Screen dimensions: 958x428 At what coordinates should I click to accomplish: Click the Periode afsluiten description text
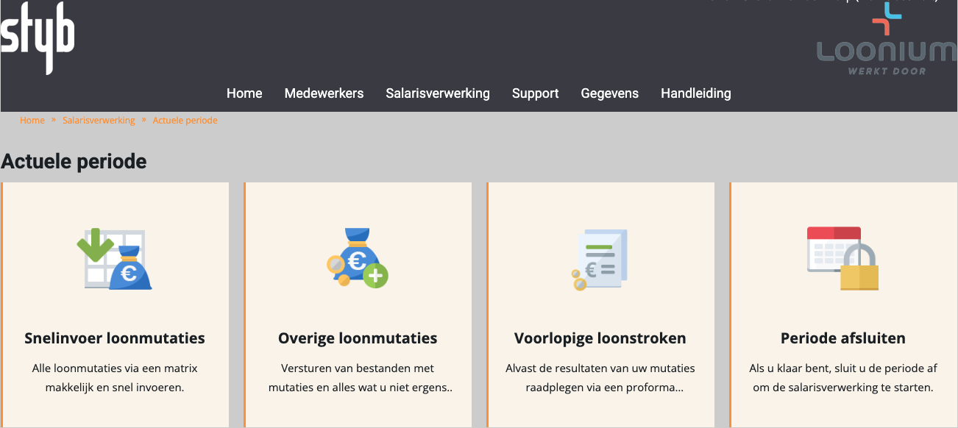(843, 377)
